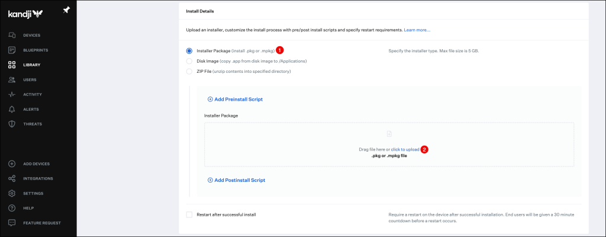Open the Learn more link

(417, 30)
